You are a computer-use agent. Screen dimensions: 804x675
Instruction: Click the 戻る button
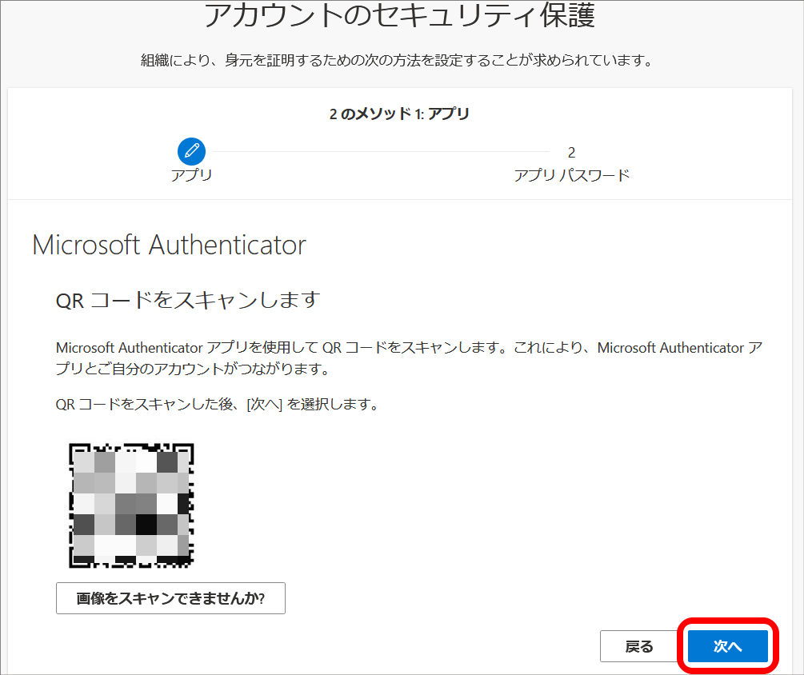(x=639, y=645)
